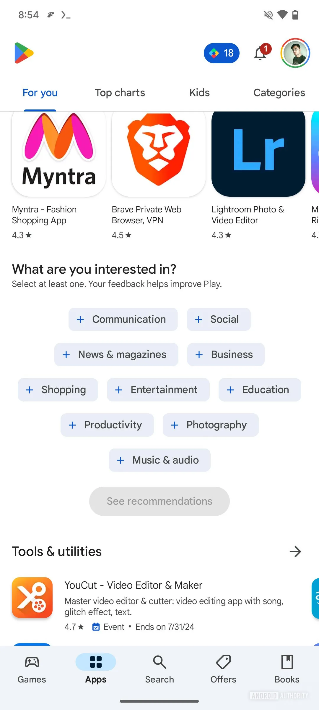Switch to the Top charts tab
This screenshot has height=710, width=319.
[120, 93]
